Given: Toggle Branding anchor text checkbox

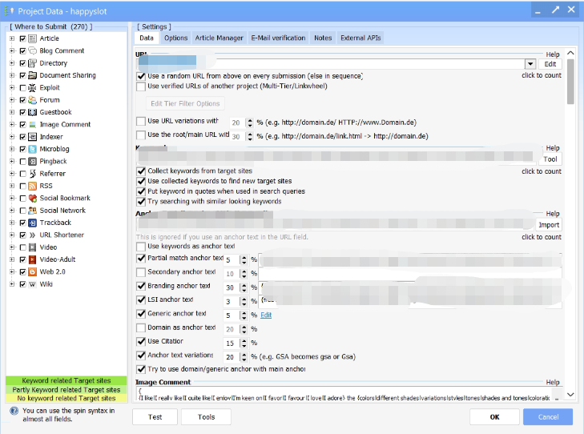Looking at the screenshot, I should (x=141, y=286).
